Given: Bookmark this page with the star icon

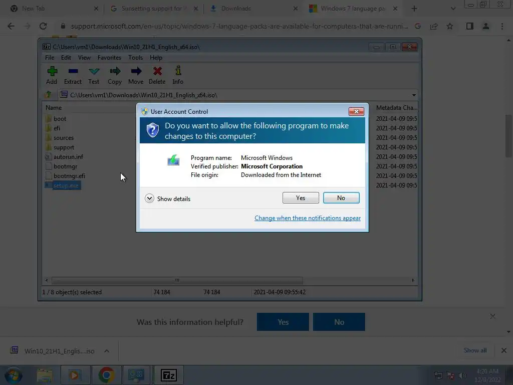Looking at the screenshot, I should (450, 26).
